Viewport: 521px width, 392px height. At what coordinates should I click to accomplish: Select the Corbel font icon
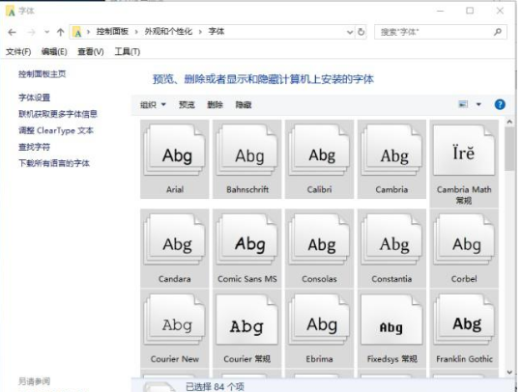click(x=464, y=239)
